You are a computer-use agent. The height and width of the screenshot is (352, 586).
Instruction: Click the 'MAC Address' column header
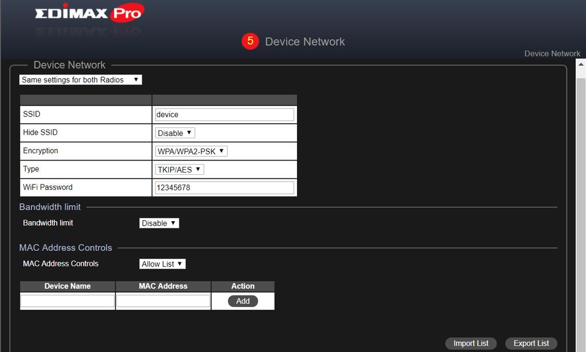pyautogui.click(x=163, y=286)
